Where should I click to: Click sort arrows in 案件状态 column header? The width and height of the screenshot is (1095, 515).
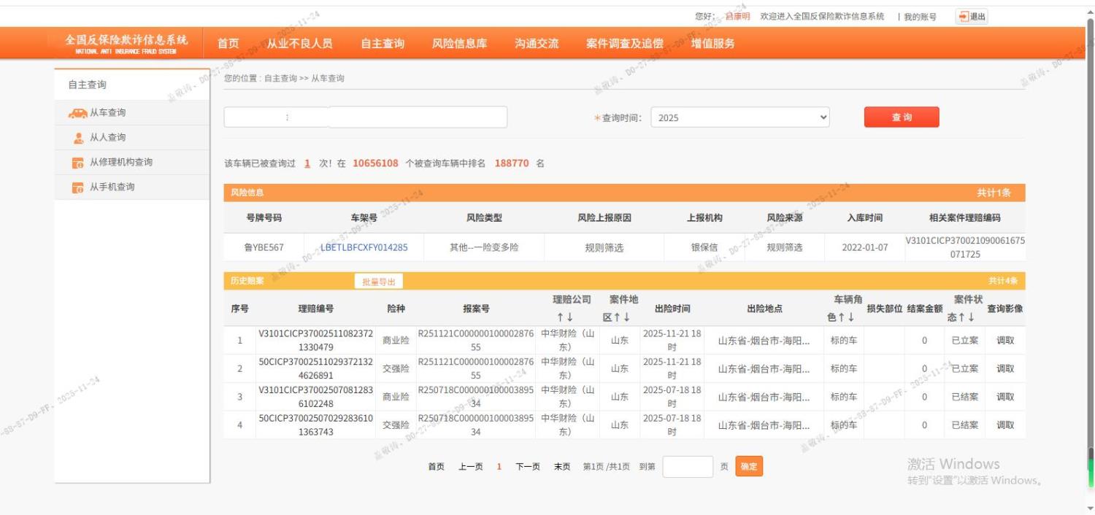point(966,317)
